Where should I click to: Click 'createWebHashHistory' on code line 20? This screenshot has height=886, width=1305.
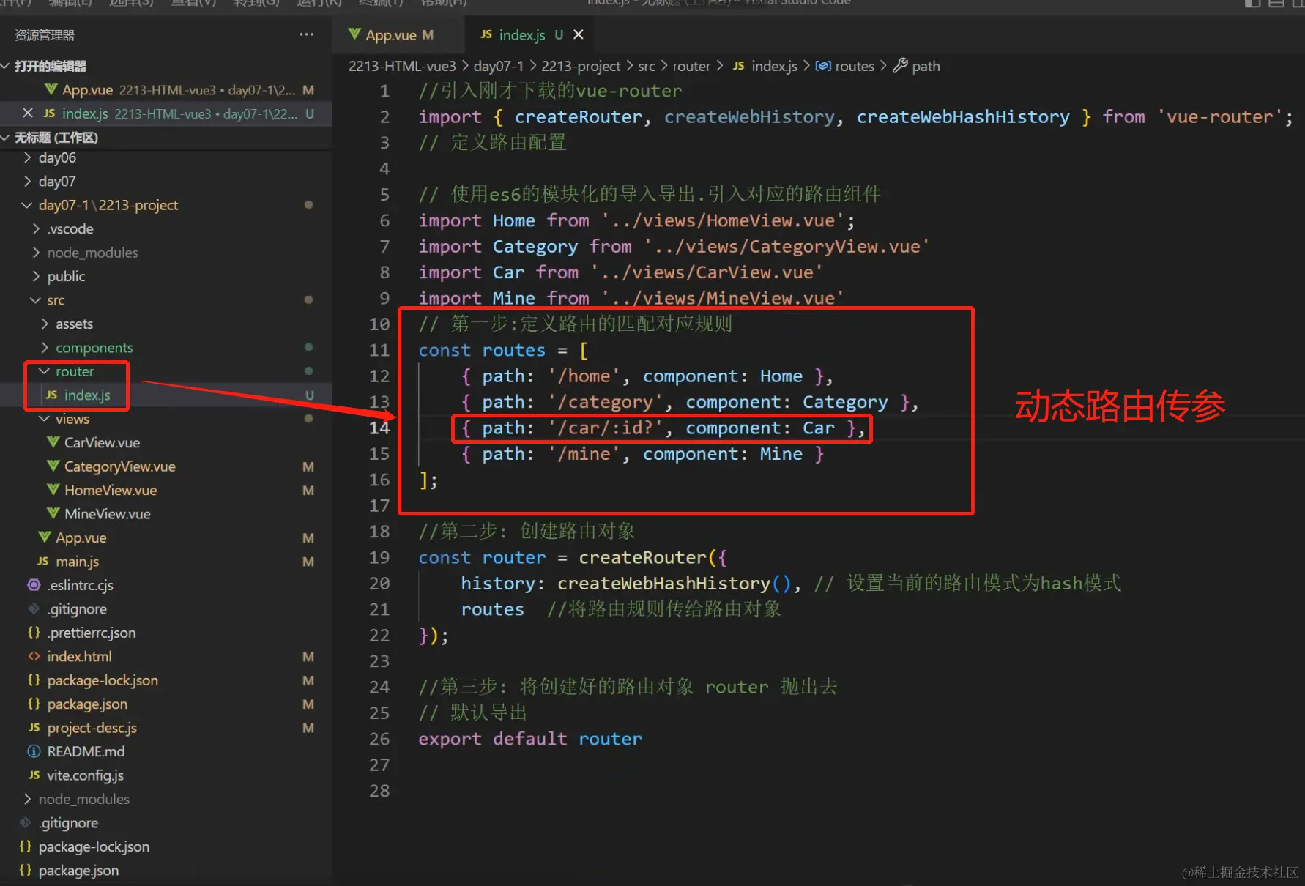click(663, 583)
